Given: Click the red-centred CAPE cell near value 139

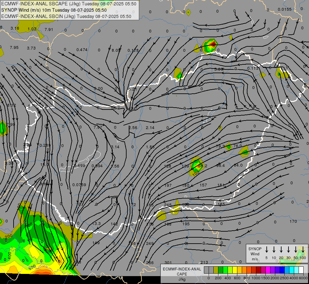Looking at the screenshot, I should [198, 166].
